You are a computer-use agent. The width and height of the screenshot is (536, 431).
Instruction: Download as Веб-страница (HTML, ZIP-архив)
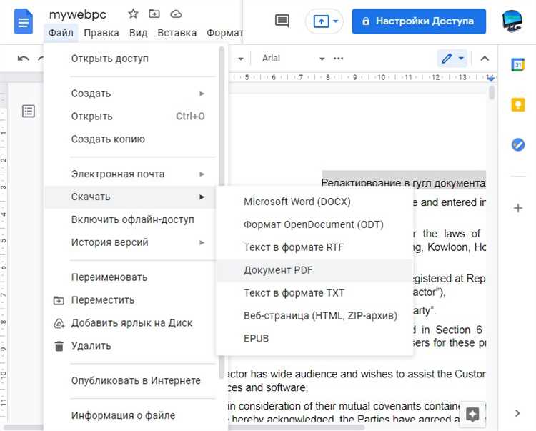click(x=314, y=316)
